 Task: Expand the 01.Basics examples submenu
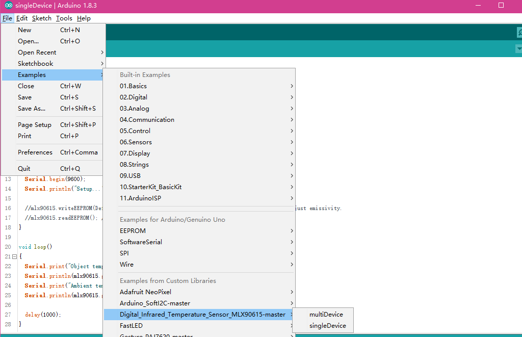pyautogui.click(x=199, y=86)
